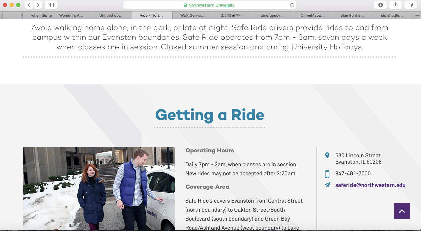Go forward to the next page
The width and height of the screenshot is (421, 231).
click(38, 5)
